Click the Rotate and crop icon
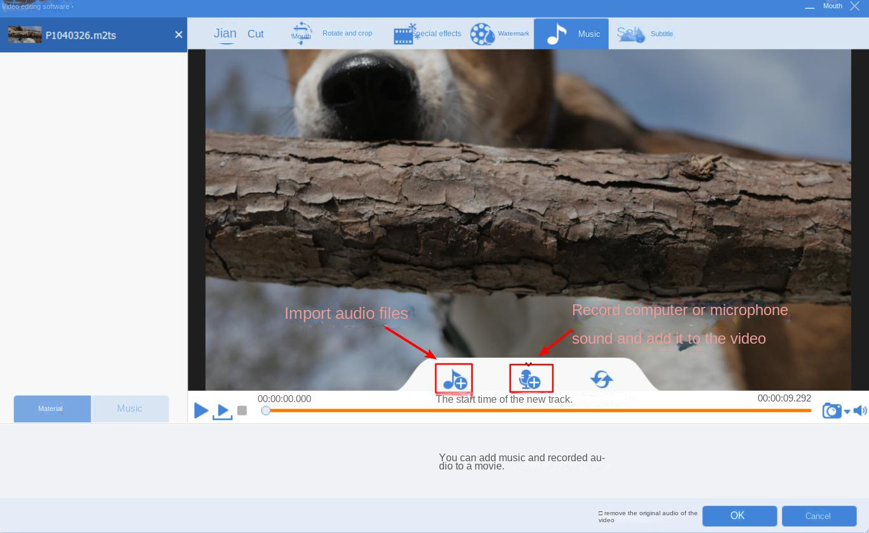This screenshot has height=533, width=869. (301, 32)
